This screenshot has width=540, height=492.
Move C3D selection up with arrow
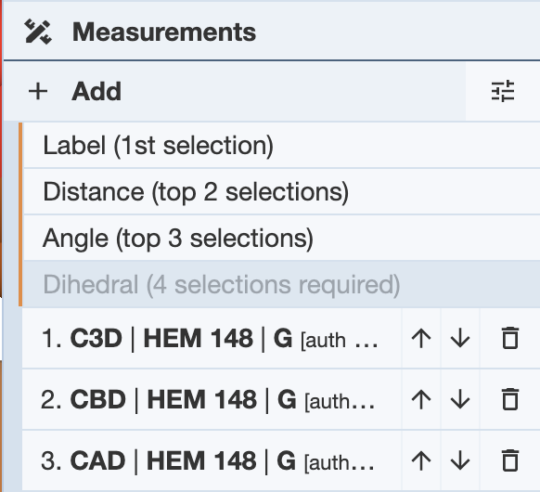421,338
